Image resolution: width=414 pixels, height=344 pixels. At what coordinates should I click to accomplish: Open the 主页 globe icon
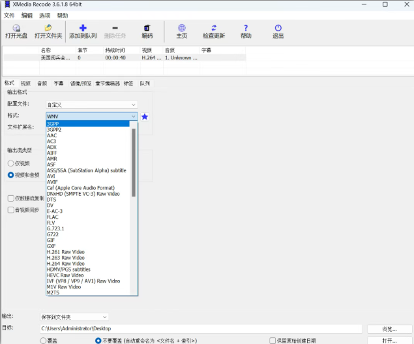pyautogui.click(x=181, y=28)
